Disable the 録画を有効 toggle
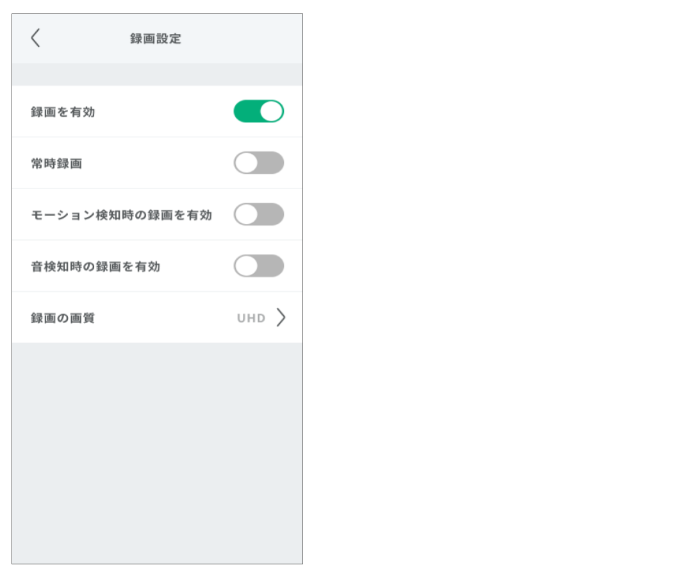Viewport: 678px width, 581px height. (x=258, y=112)
